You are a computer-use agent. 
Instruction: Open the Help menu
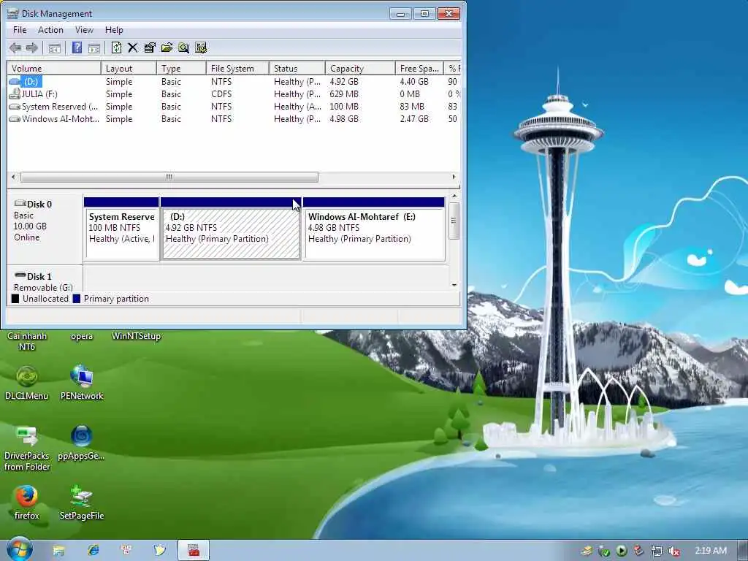(114, 30)
